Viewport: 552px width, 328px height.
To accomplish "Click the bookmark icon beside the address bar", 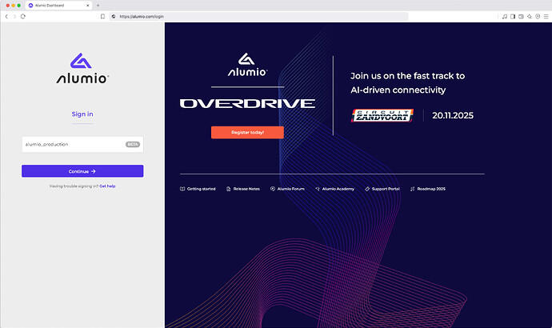I will click(x=102, y=16).
